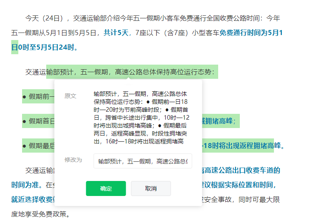
Task: Select the bullet item starting 假期首日
Action: pos(38,121)
